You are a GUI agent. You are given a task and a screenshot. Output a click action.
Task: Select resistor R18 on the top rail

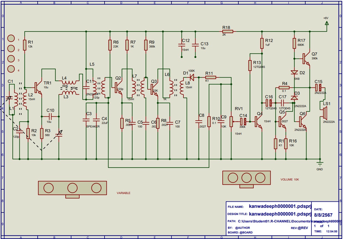click(x=228, y=31)
